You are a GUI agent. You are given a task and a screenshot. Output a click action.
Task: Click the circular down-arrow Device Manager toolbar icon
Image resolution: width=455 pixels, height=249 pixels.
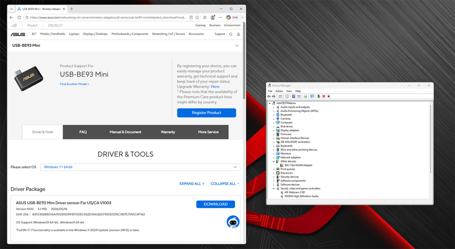point(329,96)
